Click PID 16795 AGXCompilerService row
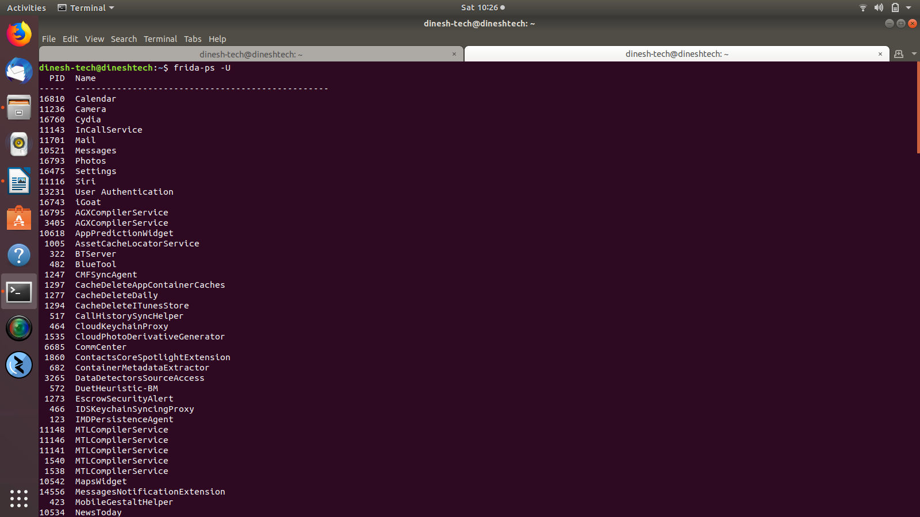The width and height of the screenshot is (920, 517). pos(103,213)
